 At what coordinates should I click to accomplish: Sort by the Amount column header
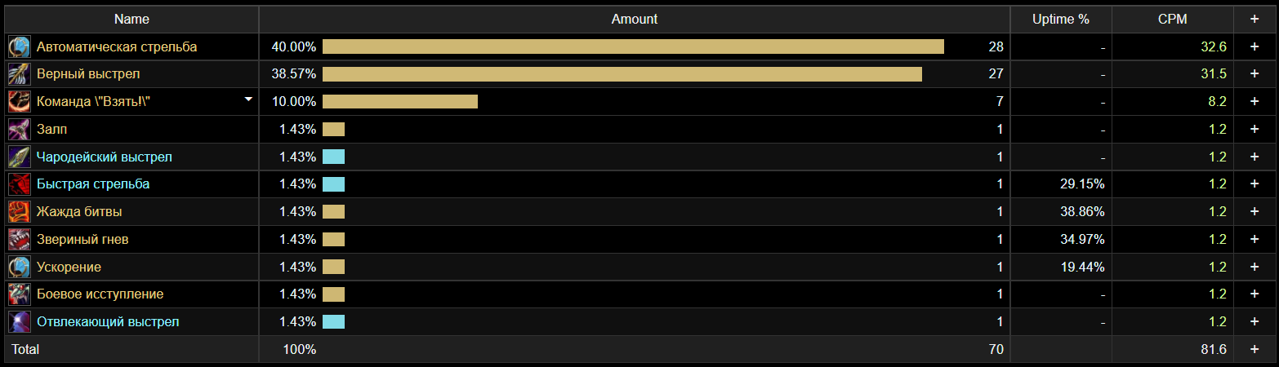[634, 19]
